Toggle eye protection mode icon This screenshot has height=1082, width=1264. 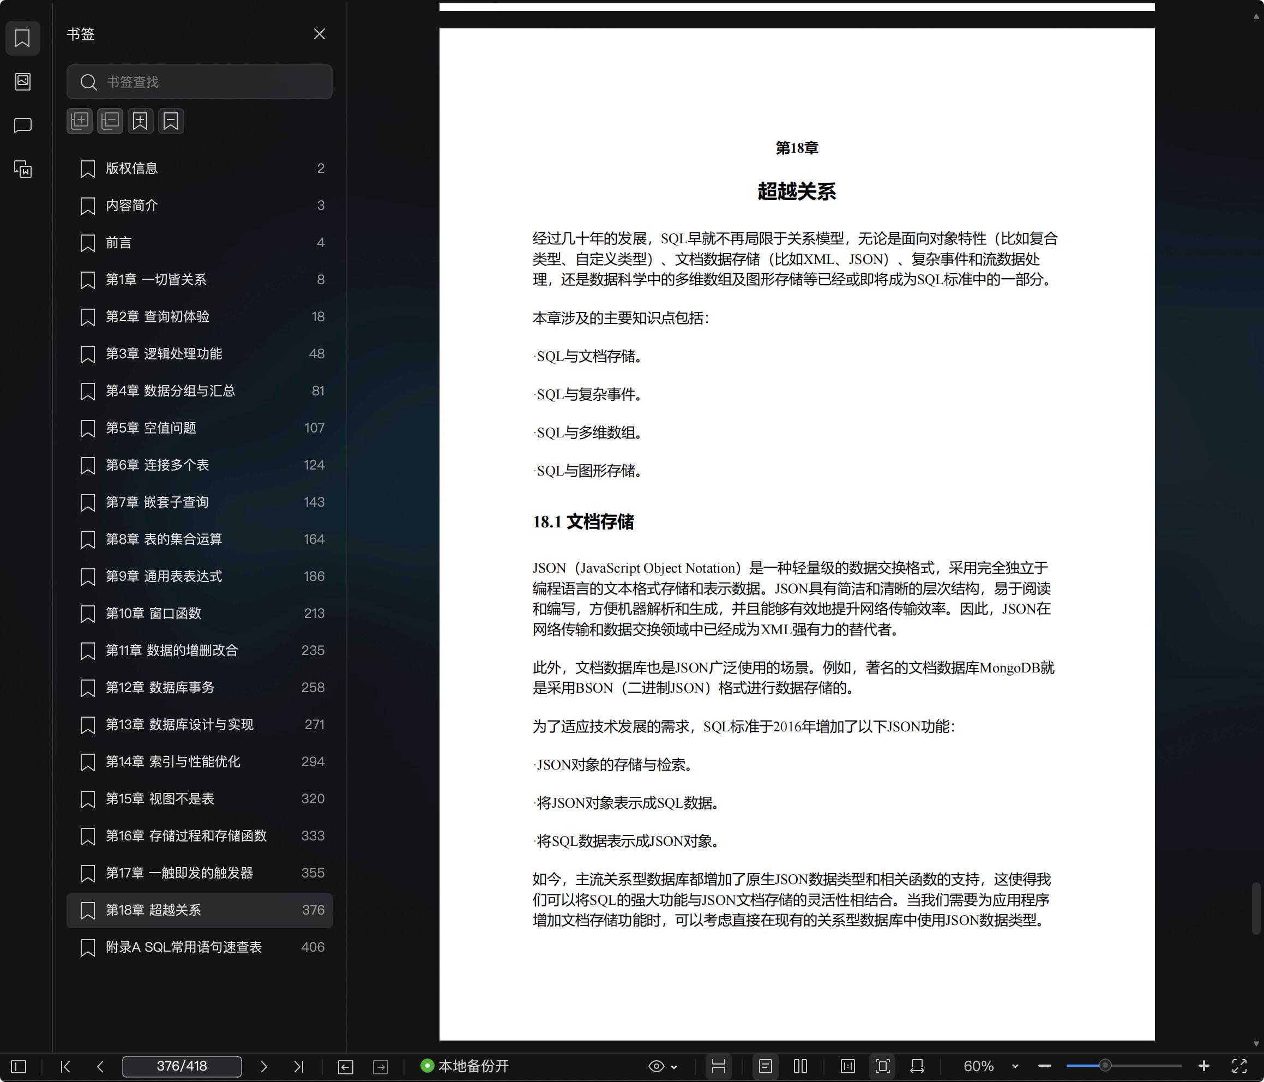pyautogui.click(x=657, y=1067)
